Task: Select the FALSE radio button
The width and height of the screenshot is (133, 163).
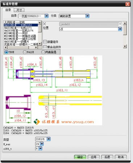Action: click(25, 52)
